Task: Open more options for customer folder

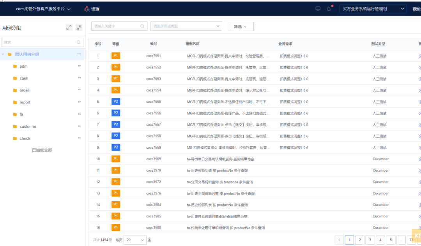Action: point(80,126)
